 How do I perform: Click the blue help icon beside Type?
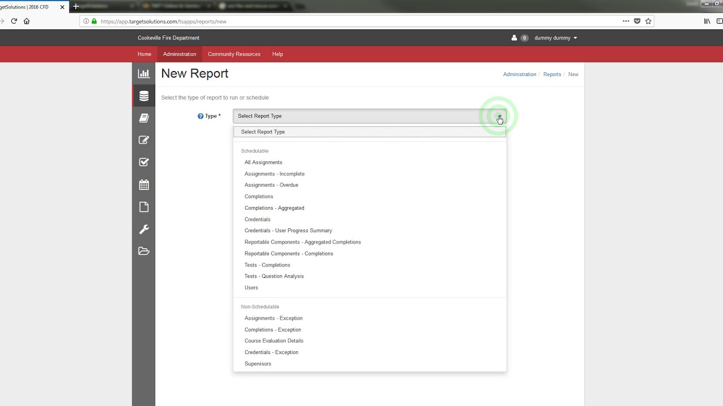(x=201, y=116)
